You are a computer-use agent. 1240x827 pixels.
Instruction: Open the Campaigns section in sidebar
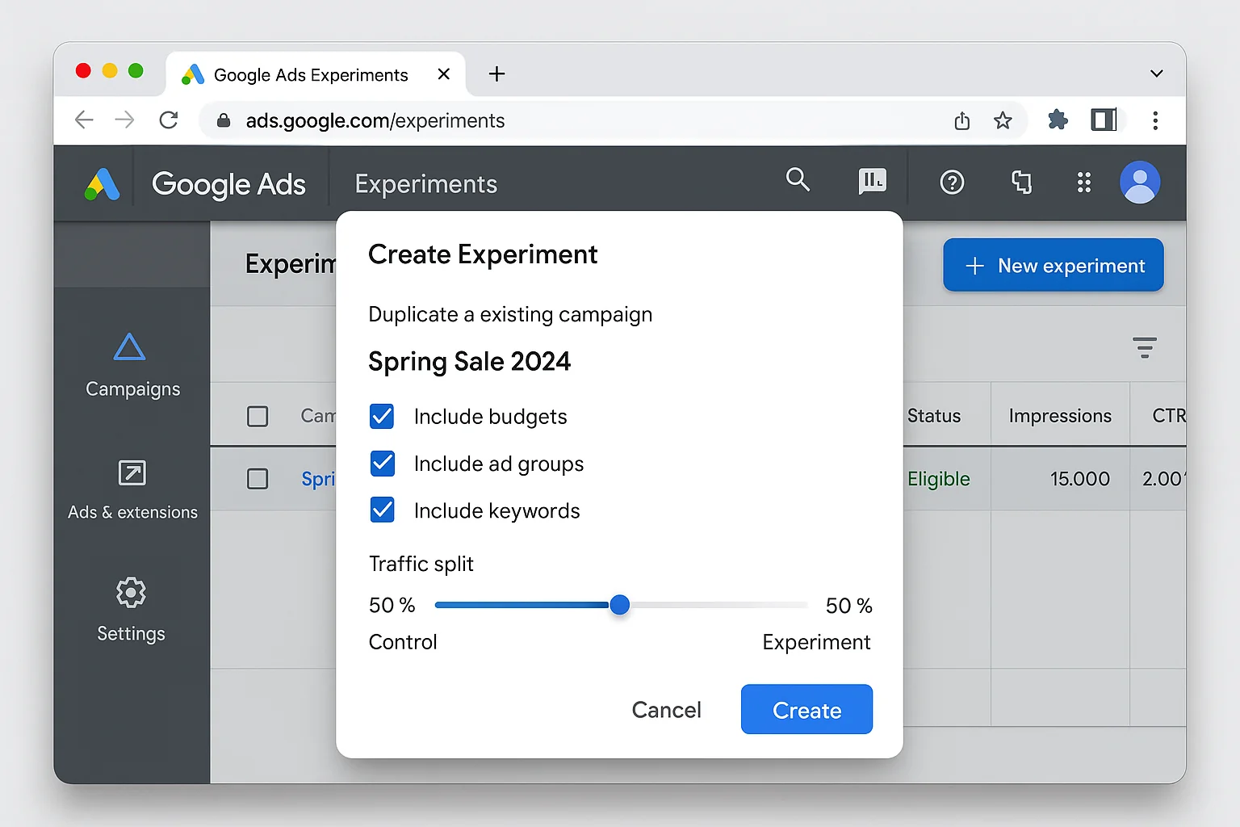coord(131,365)
